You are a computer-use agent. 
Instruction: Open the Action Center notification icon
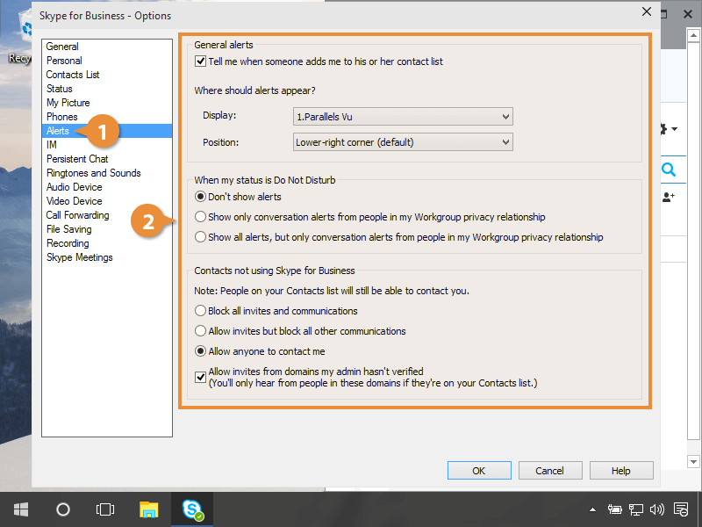pyautogui.click(x=680, y=509)
